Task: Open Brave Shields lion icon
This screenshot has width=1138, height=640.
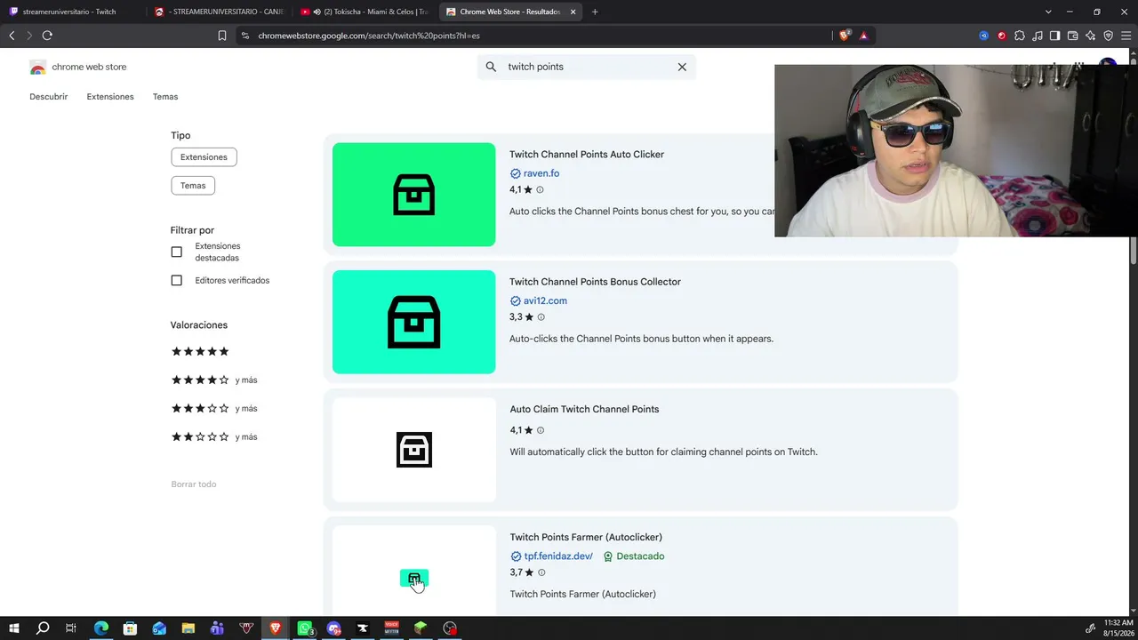Action: [x=845, y=36]
